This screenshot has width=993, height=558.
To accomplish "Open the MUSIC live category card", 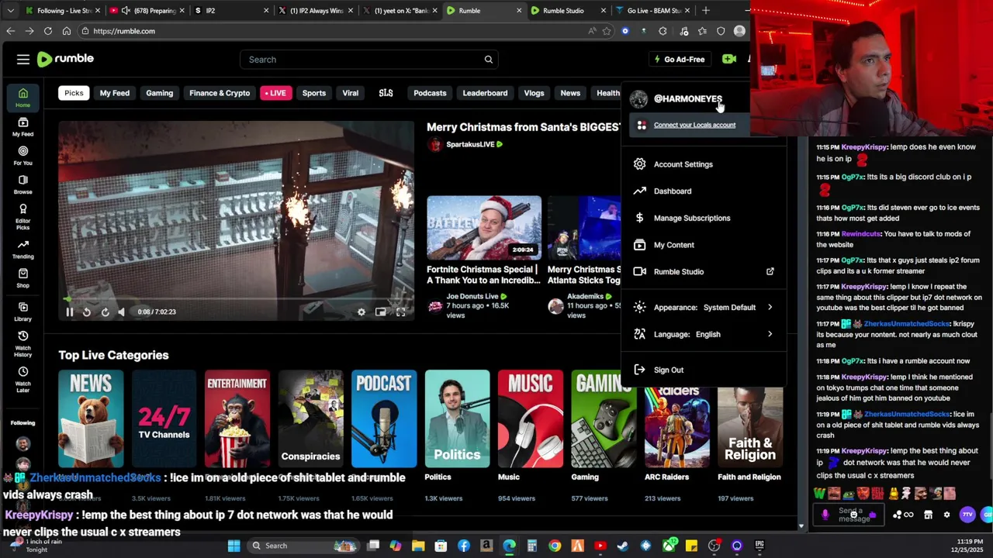I will click(530, 418).
